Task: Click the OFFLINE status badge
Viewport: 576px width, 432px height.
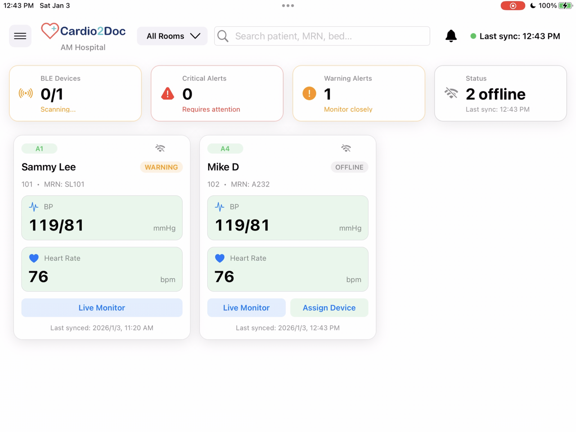Action: (349, 167)
